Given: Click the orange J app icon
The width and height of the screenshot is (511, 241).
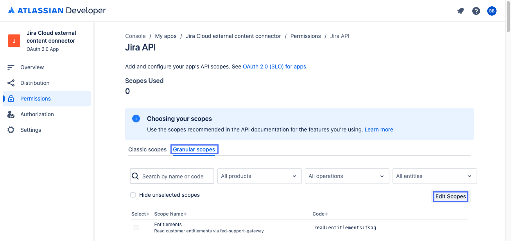Looking at the screenshot, I should coord(14,41).
